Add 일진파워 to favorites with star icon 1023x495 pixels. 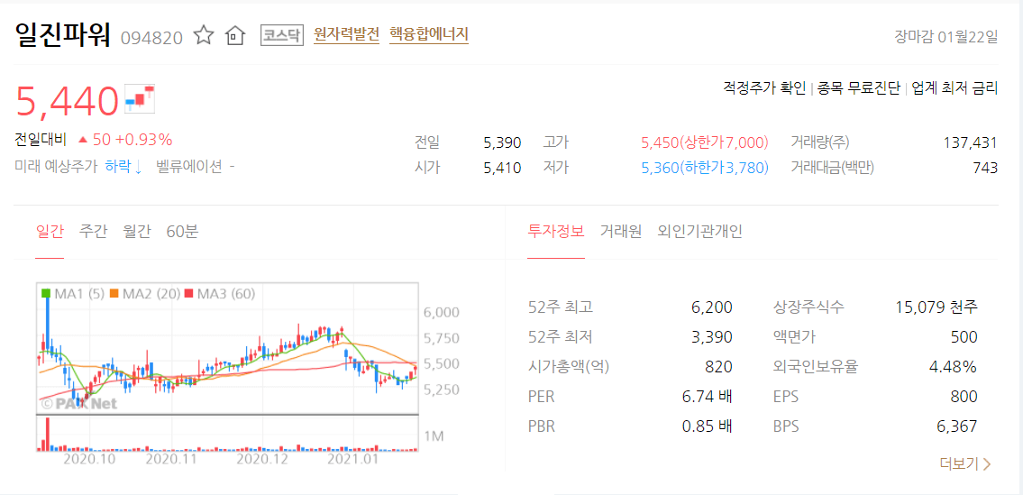205,35
